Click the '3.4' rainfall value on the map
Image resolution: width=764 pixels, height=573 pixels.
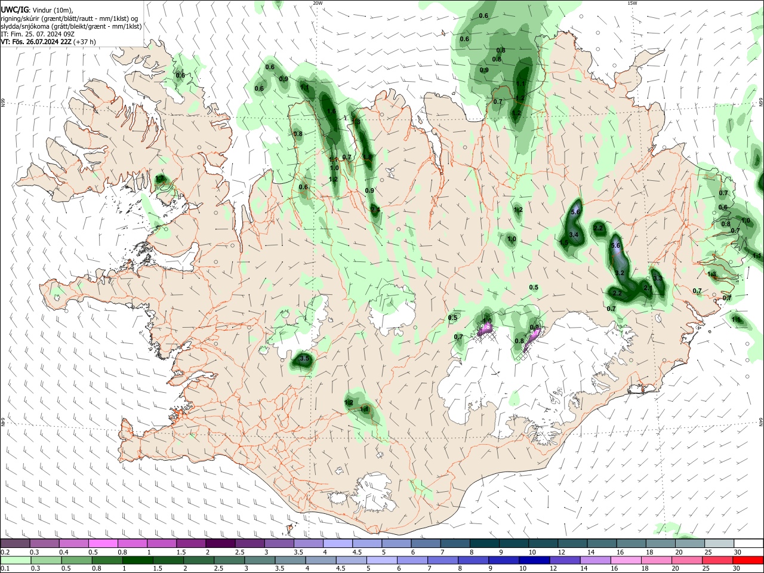574,235
